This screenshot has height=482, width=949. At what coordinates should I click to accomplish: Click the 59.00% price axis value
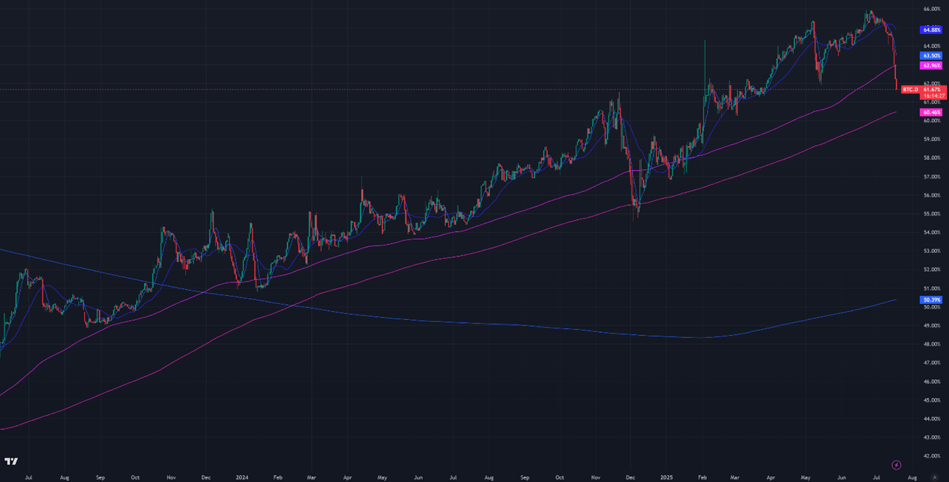932,139
